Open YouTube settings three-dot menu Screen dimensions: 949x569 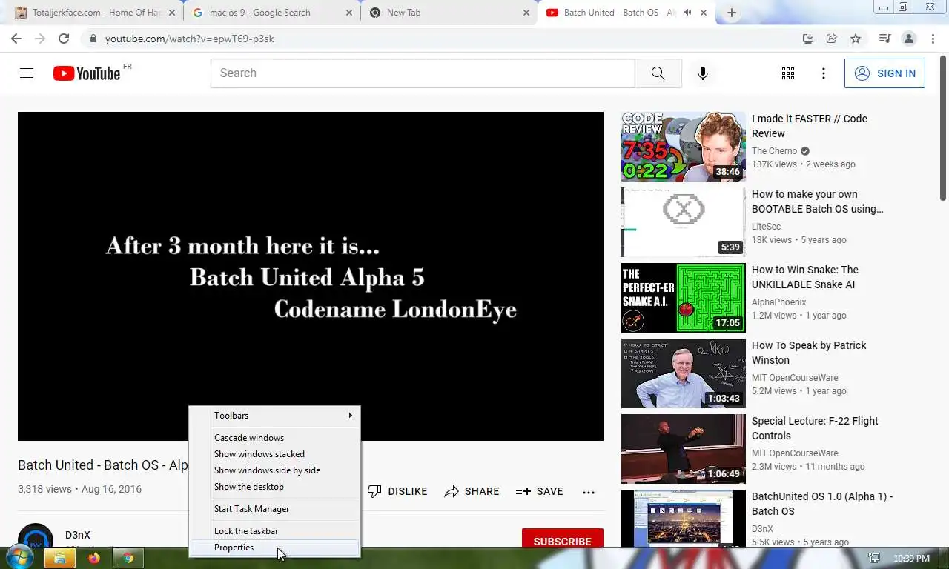(x=824, y=73)
